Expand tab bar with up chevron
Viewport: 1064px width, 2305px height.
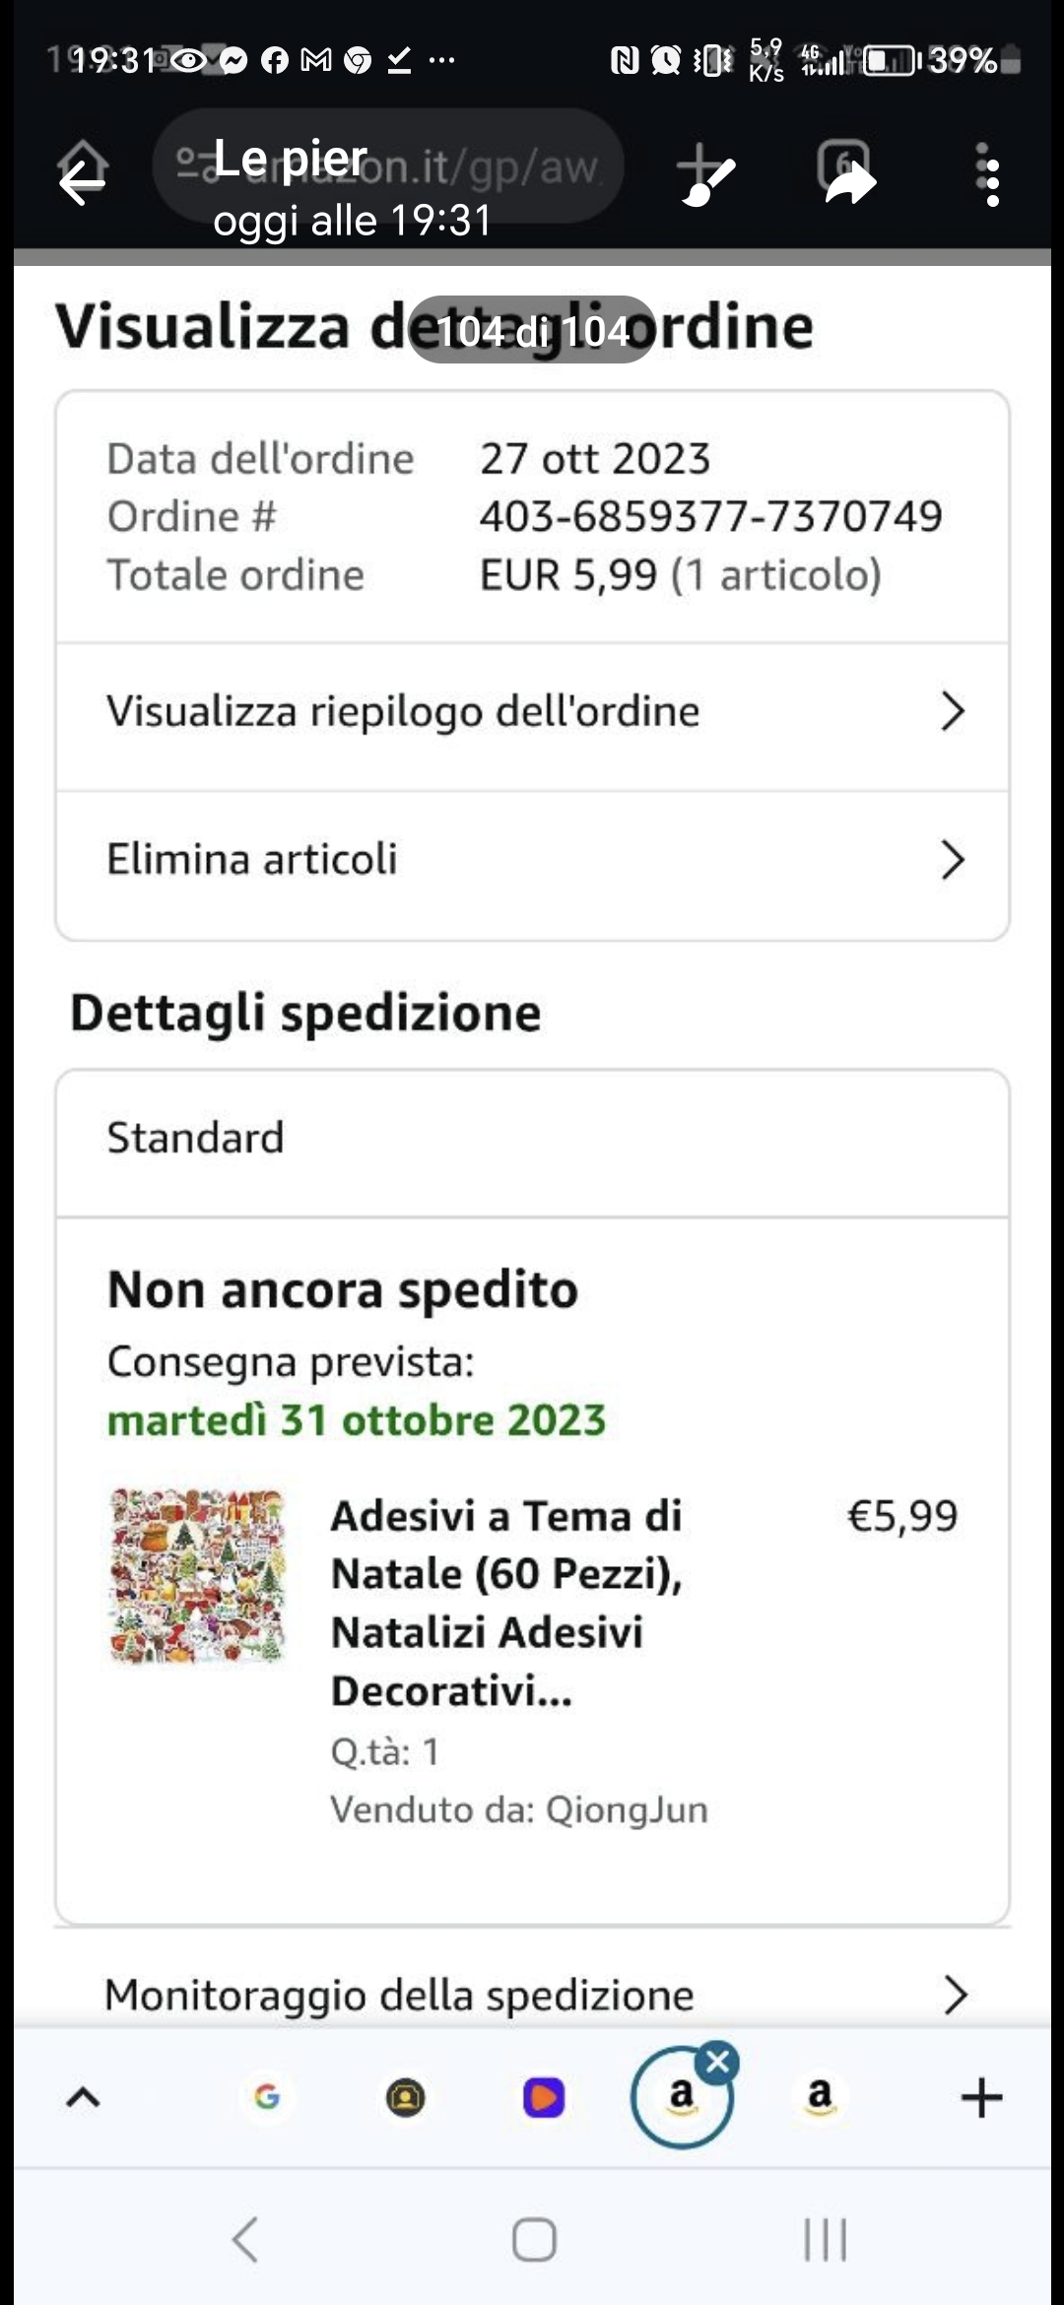pyautogui.click(x=83, y=2097)
